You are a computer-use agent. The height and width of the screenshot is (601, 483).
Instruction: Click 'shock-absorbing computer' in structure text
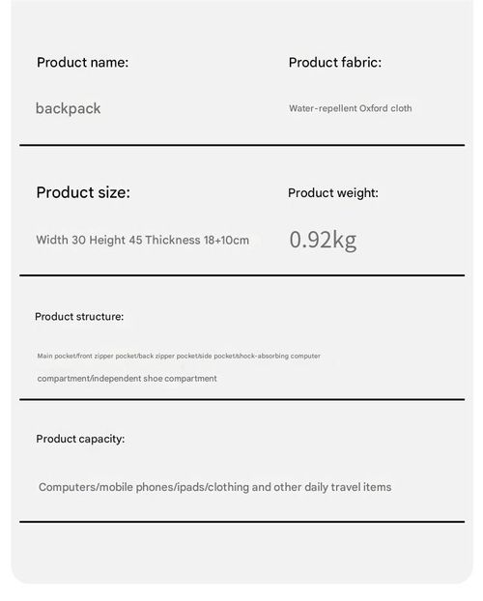(278, 357)
